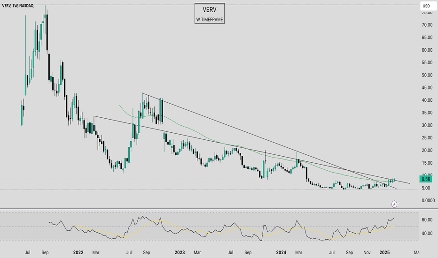Click the 55.00 price axis label
Viewport: 438px width, 258px height.
click(x=427, y=62)
